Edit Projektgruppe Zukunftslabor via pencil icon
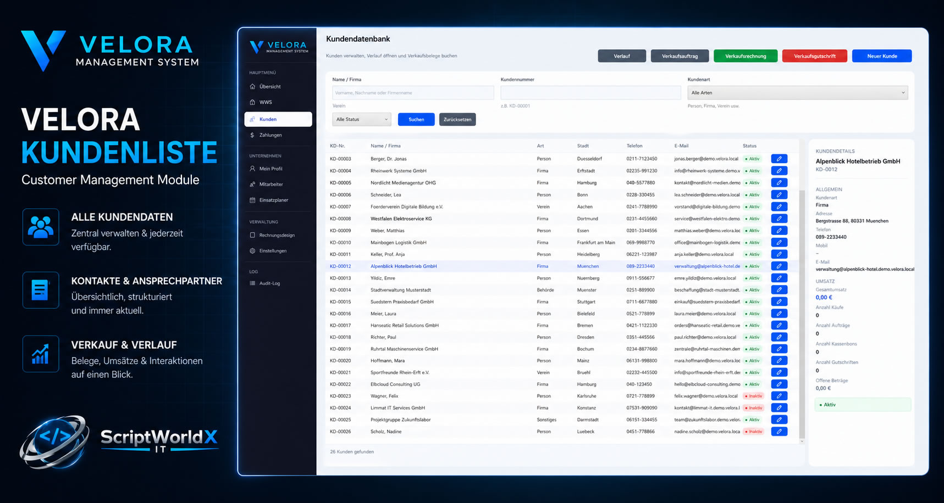Viewport: 944px width, 503px height. click(x=779, y=420)
